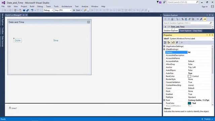
Task: Open the File menu
Action: point(3,6)
